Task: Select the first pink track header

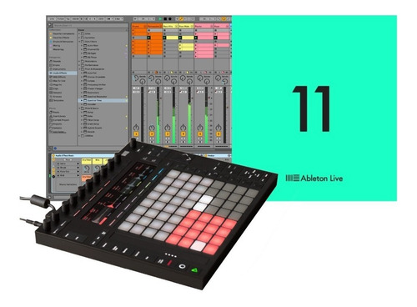Action: tap(203, 26)
